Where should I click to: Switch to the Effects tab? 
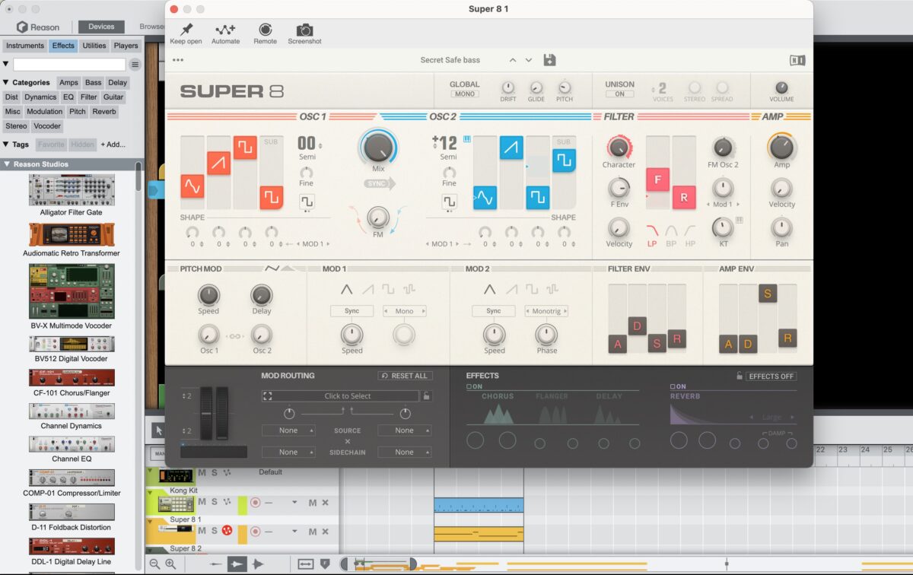coord(63,46)
